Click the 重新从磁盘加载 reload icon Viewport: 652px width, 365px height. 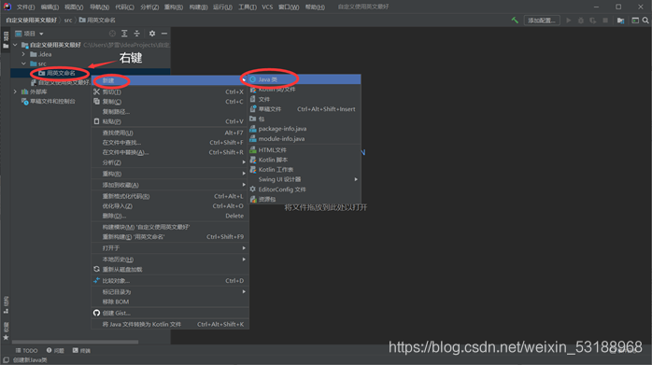[96, 270]
